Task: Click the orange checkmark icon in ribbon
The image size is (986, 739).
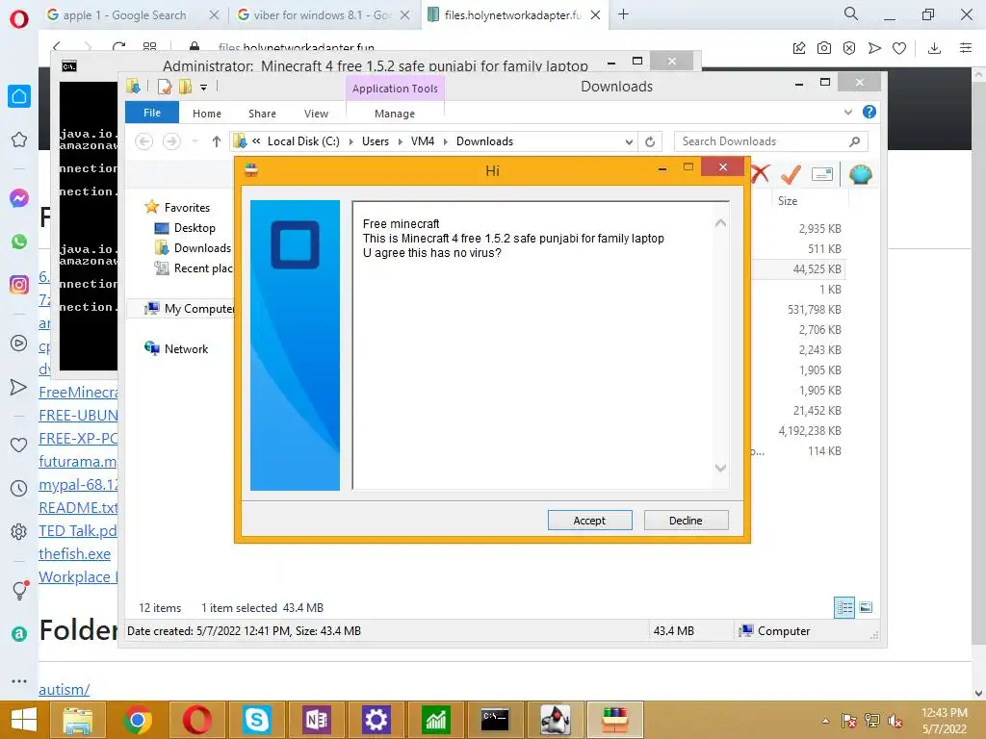Action: (791, 174)
